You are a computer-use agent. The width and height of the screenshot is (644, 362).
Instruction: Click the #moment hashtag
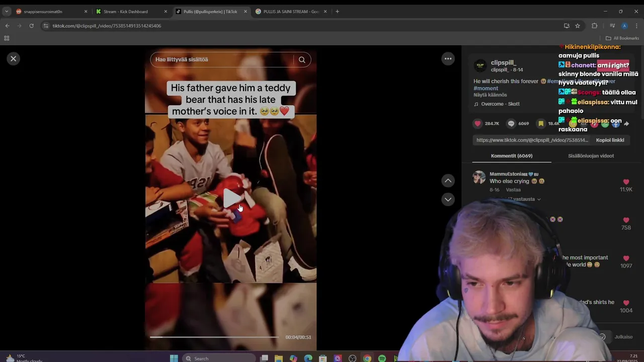coord(486,88)
